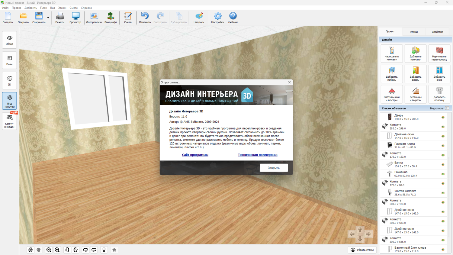
Task: Switch to Вид изнутри view mode
Action: [9, 101]
